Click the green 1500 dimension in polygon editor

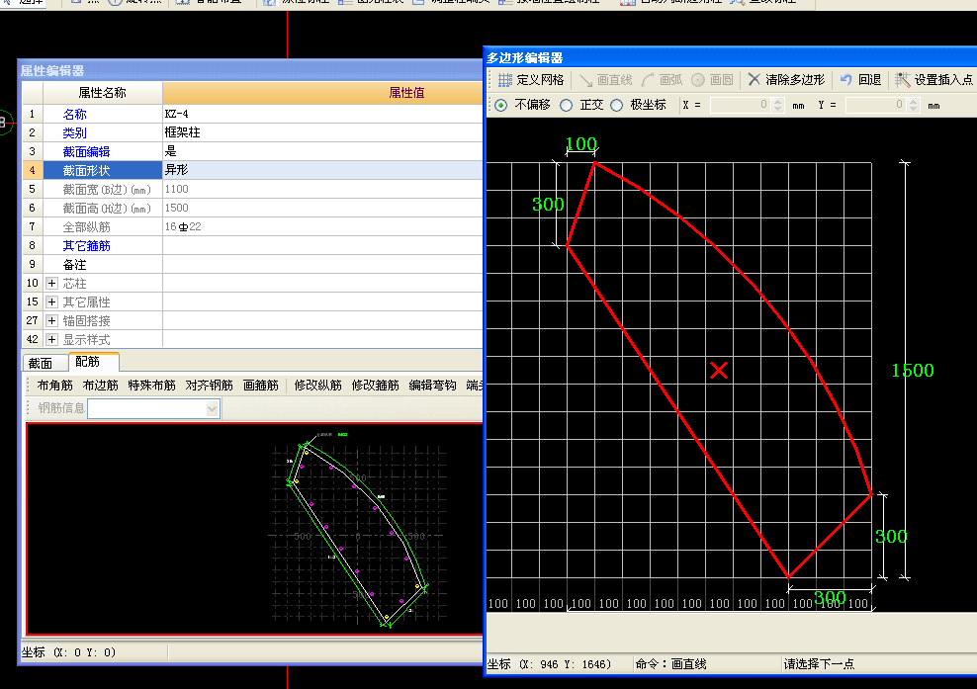click(x=912, y=371)
